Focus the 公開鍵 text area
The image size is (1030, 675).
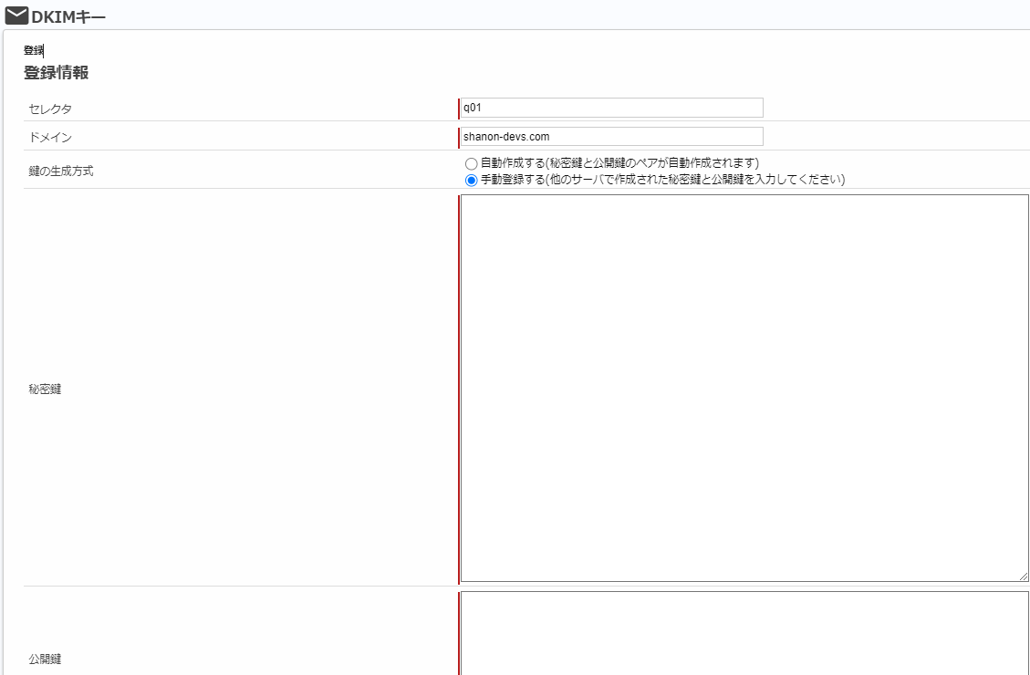pos(744,633)
